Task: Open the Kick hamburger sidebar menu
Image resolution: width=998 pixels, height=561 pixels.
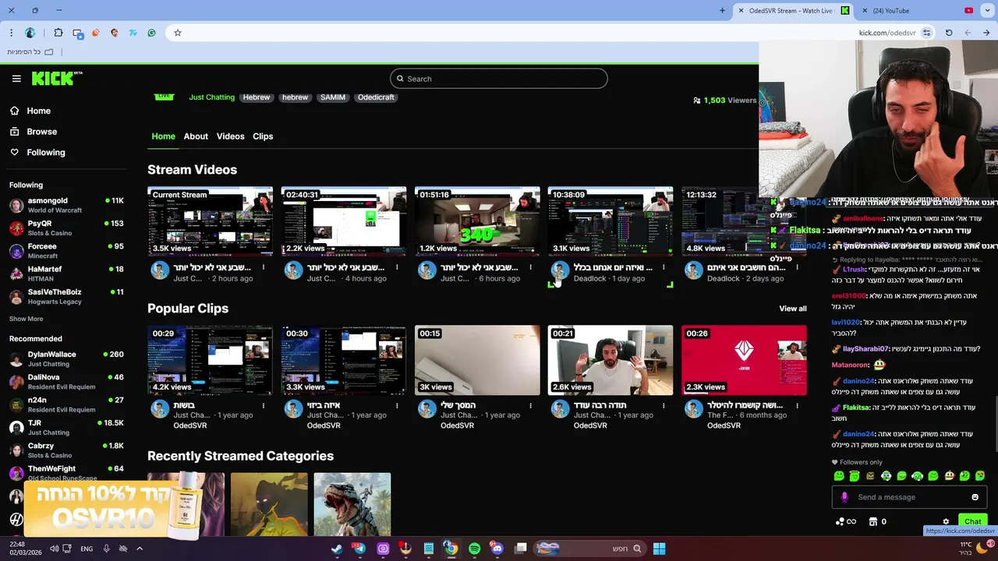Action: (16, 79)
